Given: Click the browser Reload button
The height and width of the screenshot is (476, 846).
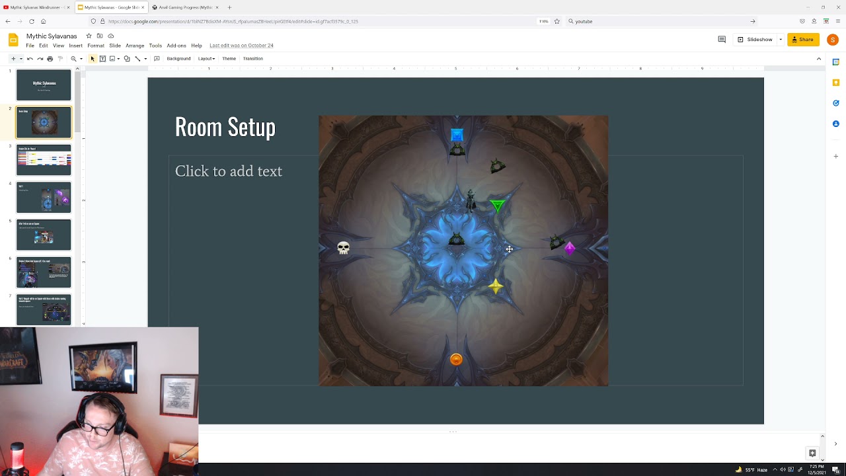Looking at the screenshot, I should pos(31,21).
